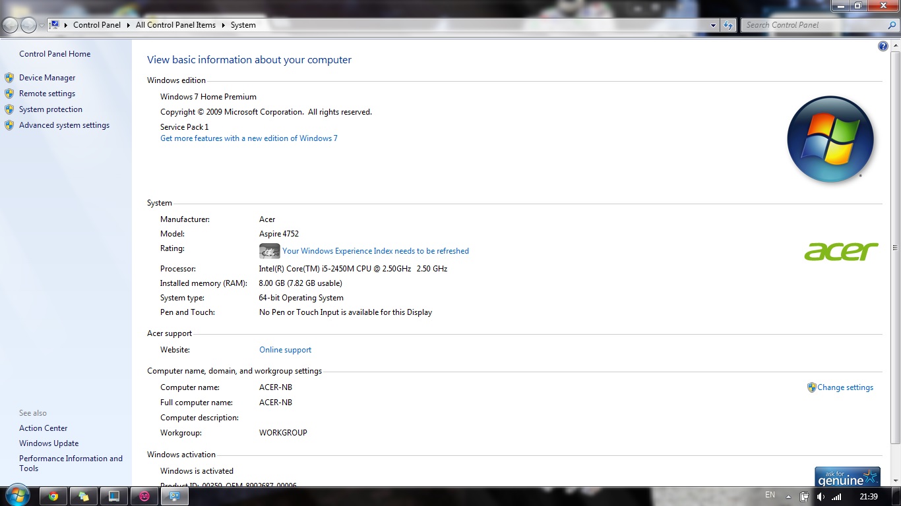Open System protection
The height and width of the screenshot is (506, 901).
click(x=51, y=109)
